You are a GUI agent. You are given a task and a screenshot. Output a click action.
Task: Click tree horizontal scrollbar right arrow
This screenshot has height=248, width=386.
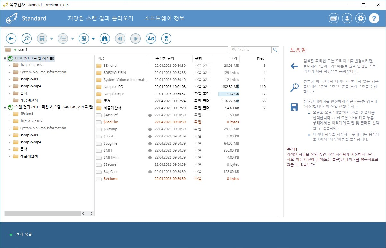[91, 213]
